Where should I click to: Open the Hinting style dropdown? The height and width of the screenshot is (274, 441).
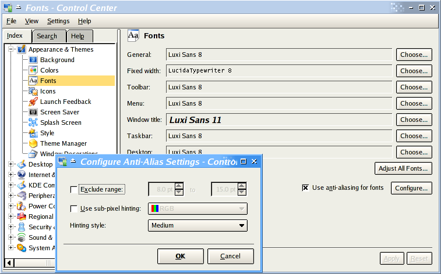pyautogui.click(x=197, y=226)
